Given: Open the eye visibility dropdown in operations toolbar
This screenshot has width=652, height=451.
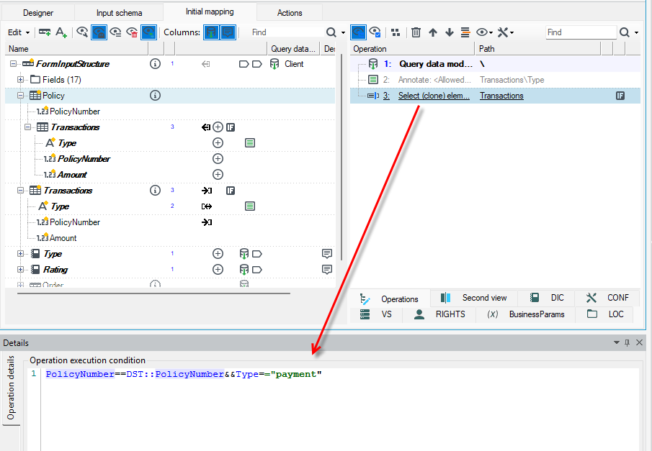Looking at the screenshot, I should [x=484, y=32].
